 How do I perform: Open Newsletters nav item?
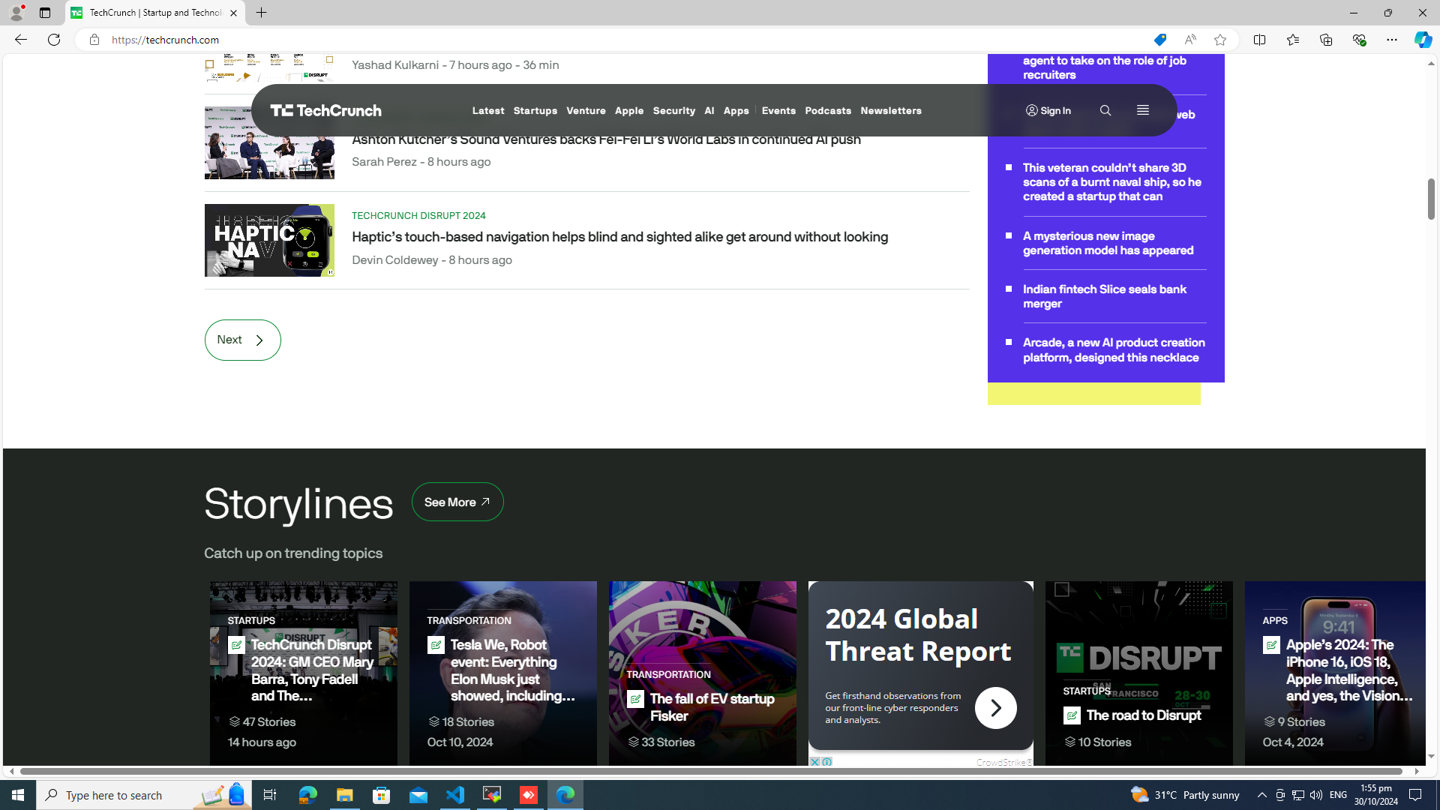pos(890,110)
